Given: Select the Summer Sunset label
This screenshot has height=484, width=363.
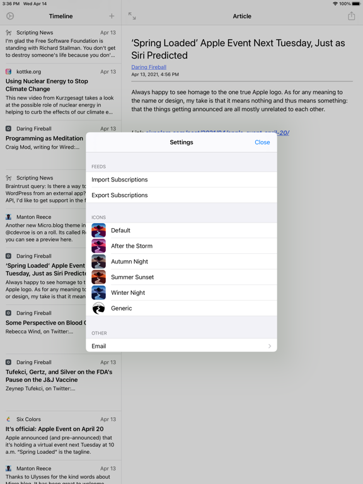Looking at the screenshot, I should tap(132, 277).
